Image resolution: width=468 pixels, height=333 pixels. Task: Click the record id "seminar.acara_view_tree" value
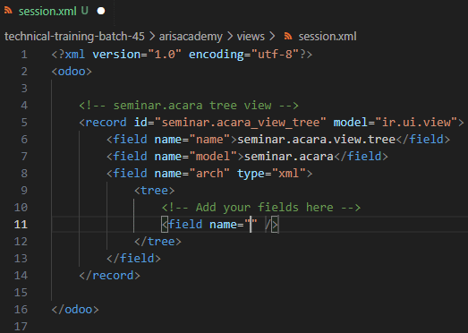point(241,123)
